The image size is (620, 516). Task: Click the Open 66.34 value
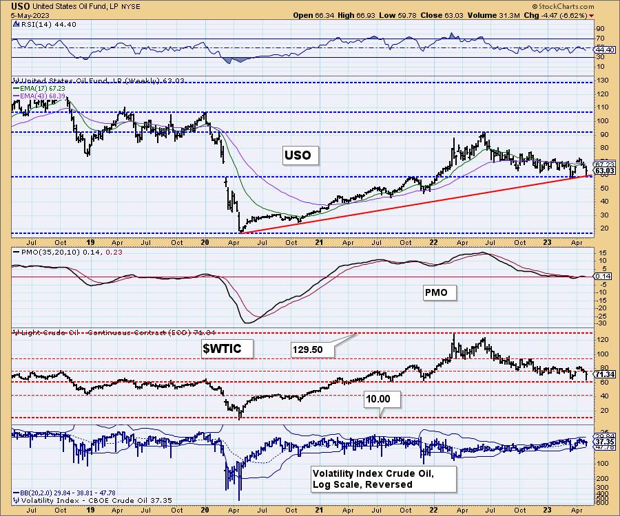(313, 15)
